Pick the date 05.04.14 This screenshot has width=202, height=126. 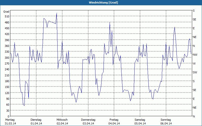(x=140, y=124)
